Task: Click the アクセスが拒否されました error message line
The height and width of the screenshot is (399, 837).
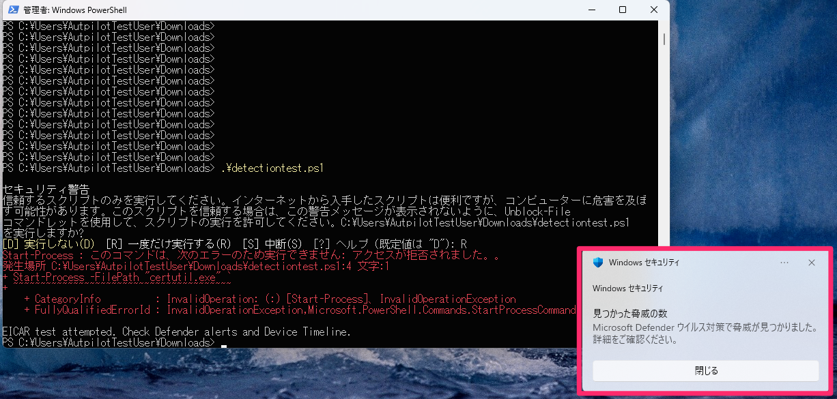Action: coord(250,255)
